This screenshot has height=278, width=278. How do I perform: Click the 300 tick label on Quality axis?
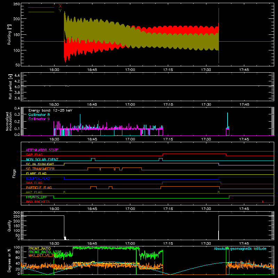click(x=17, y=213)
